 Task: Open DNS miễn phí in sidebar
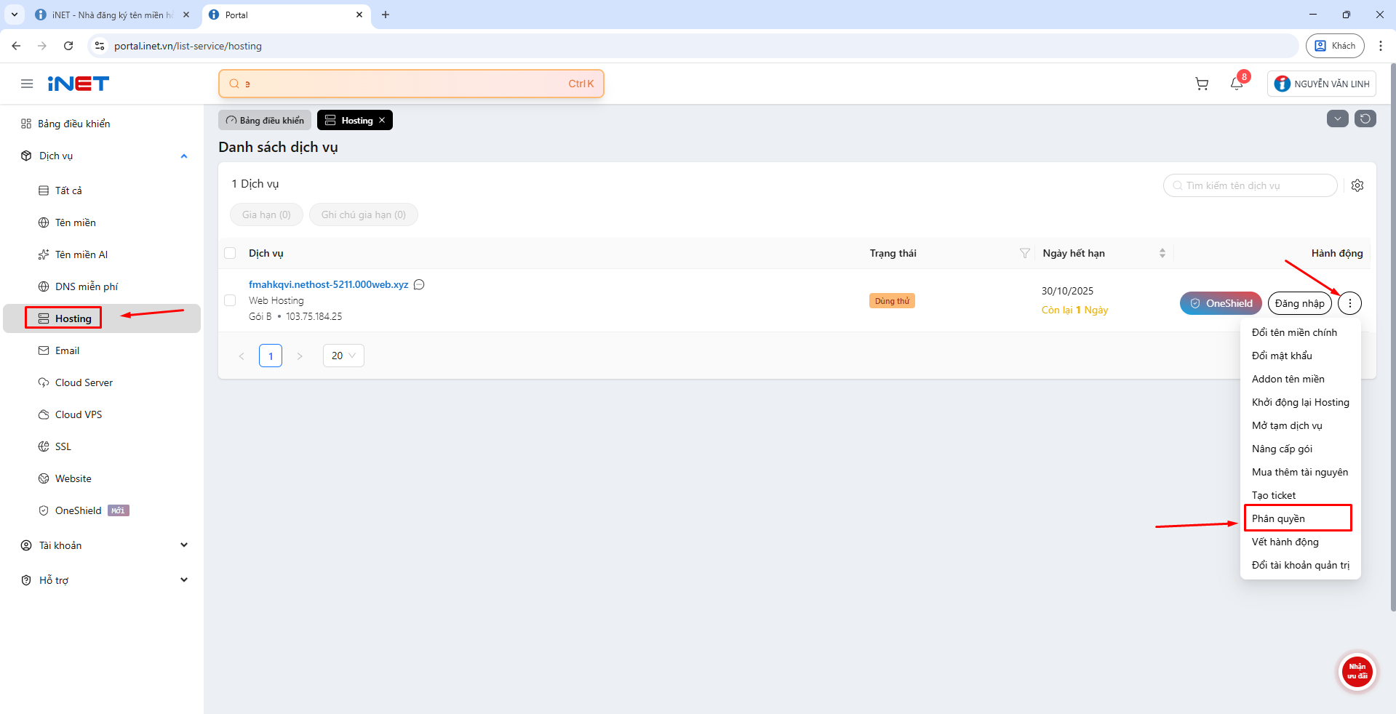[102, 286]
